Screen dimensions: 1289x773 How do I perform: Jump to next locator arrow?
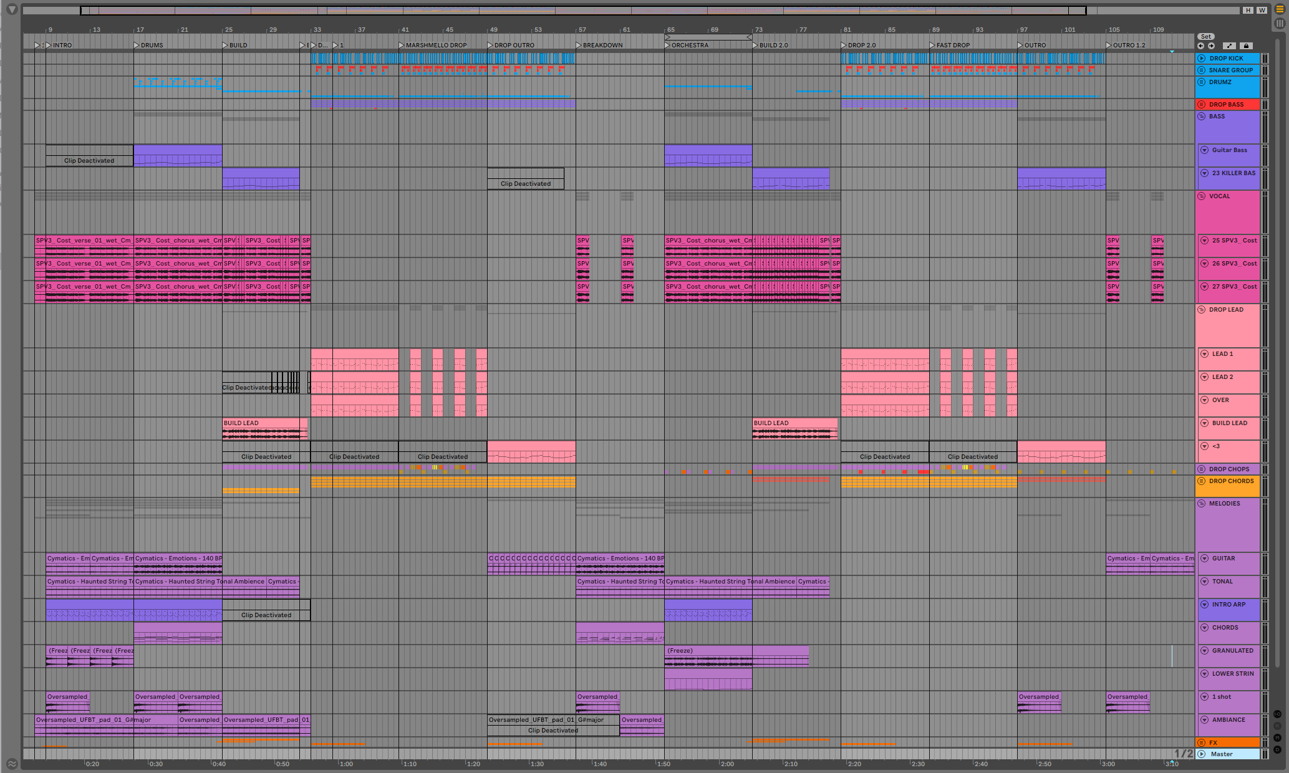(1211, 46)
